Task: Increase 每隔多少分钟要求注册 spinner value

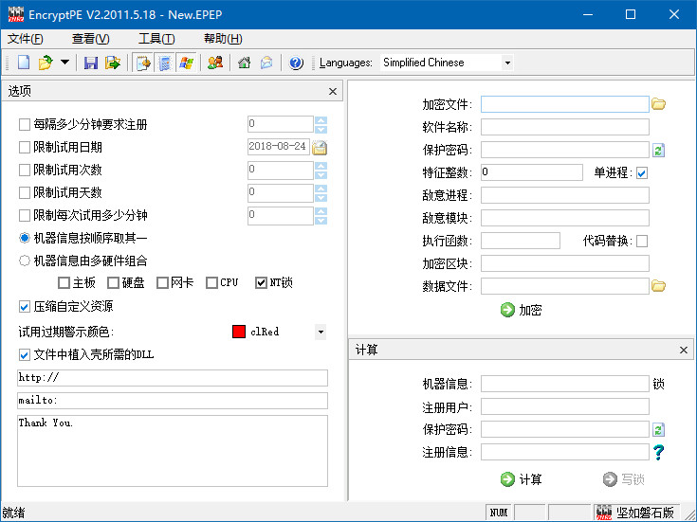Action: point(321,120)
